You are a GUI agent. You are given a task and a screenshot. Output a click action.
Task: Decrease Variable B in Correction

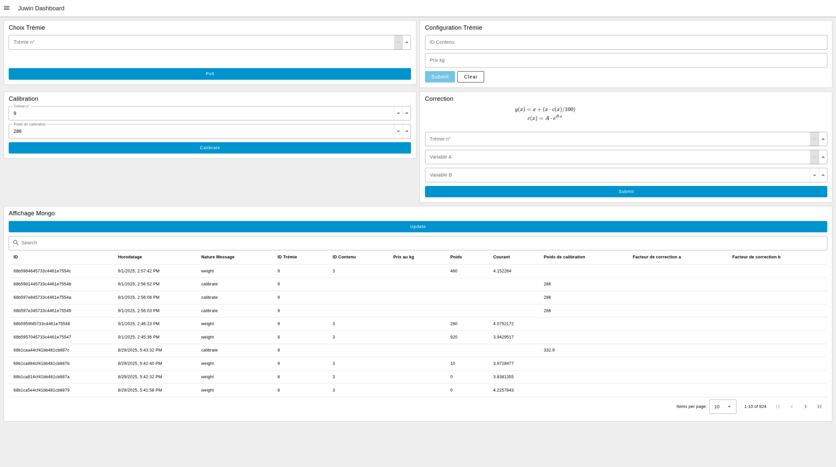[814, 175]
